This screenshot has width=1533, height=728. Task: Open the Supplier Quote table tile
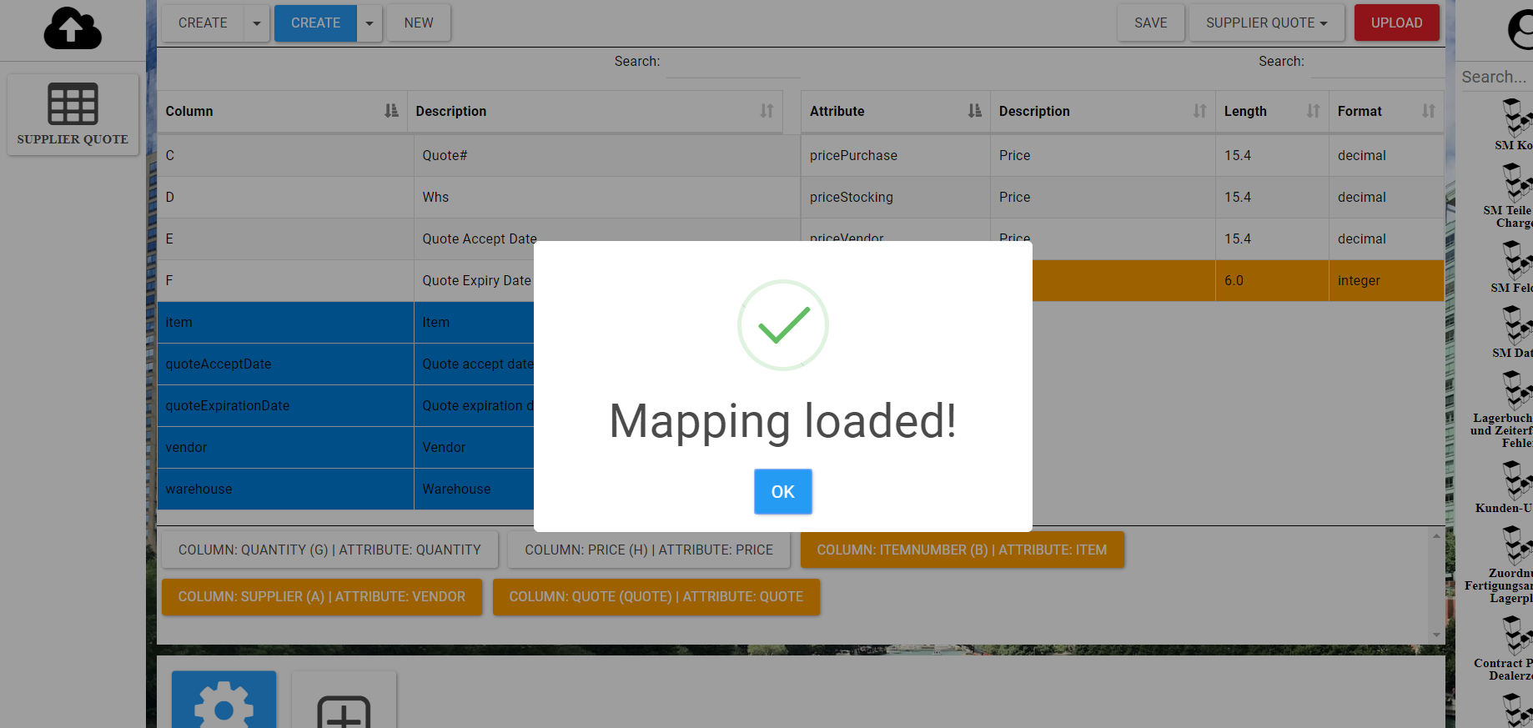pos(73,114)
